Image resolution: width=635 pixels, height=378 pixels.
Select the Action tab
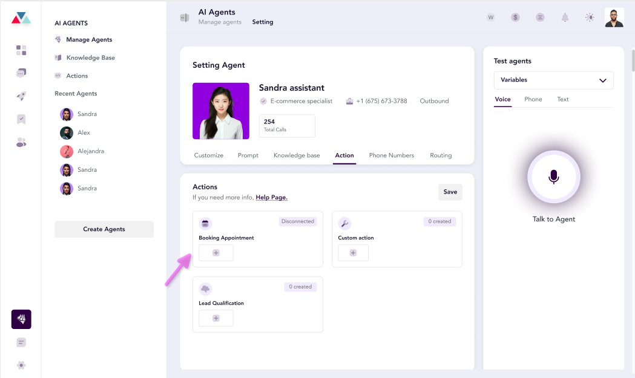[344, 155]
